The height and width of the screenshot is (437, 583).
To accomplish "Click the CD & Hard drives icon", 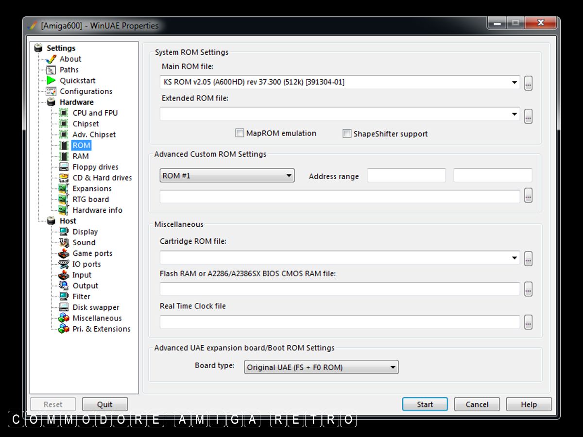I will (x=64, y=178).
